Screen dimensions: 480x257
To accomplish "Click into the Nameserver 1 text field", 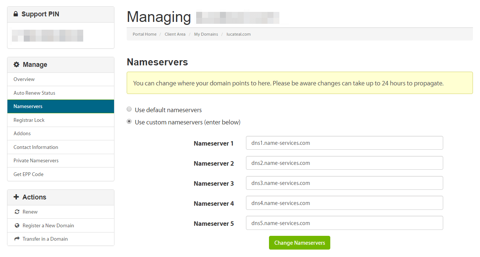I will pyautogui.click(x=344, y=143).
